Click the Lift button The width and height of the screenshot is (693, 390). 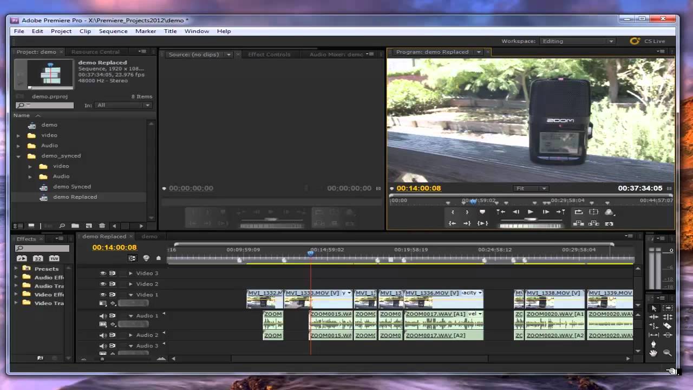579,223
